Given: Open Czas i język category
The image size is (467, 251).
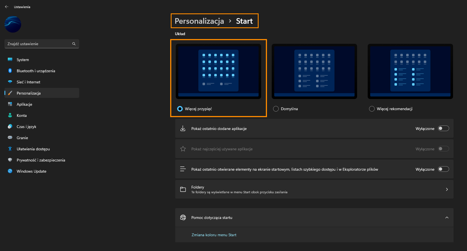Looking at the screenshot, I should click(x=42, y=126).
